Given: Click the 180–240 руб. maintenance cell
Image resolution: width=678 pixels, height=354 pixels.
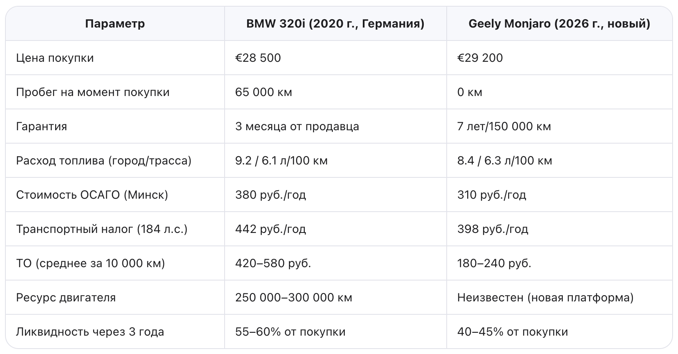Looking at the screenshot, I should [494, 263].
